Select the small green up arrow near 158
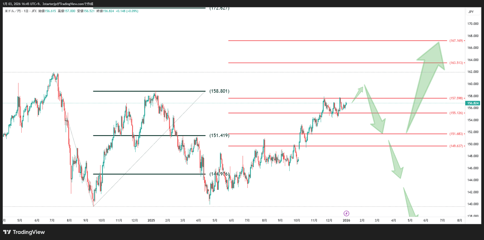 [x=358, y=93]
